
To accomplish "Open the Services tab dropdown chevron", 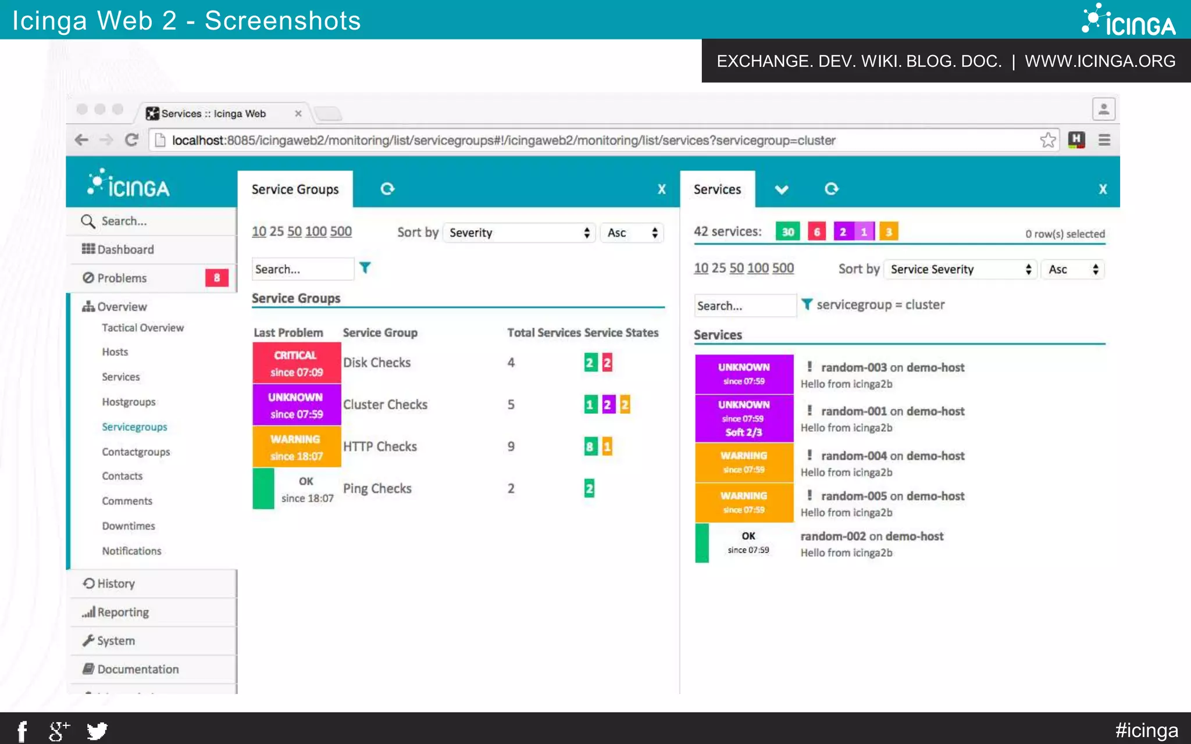I will [x=782, y=189].
